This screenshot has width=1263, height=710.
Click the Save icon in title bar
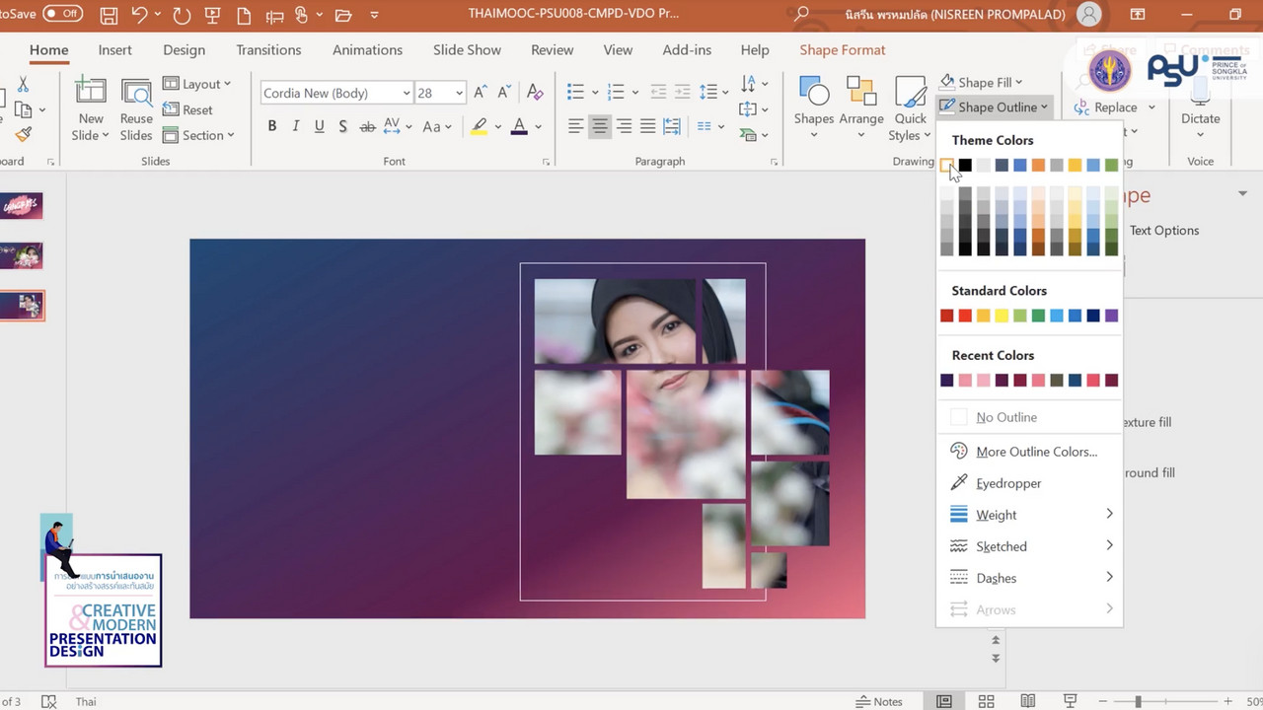[x=109, y=15]
